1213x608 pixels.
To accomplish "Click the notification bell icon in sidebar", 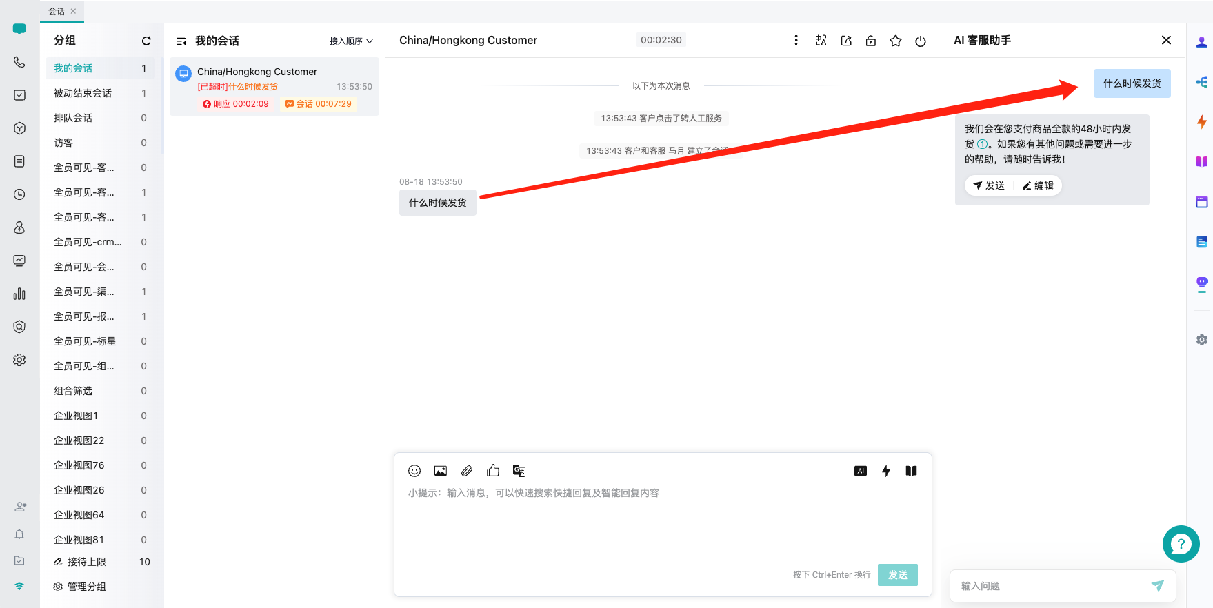I will pos(19,534).
